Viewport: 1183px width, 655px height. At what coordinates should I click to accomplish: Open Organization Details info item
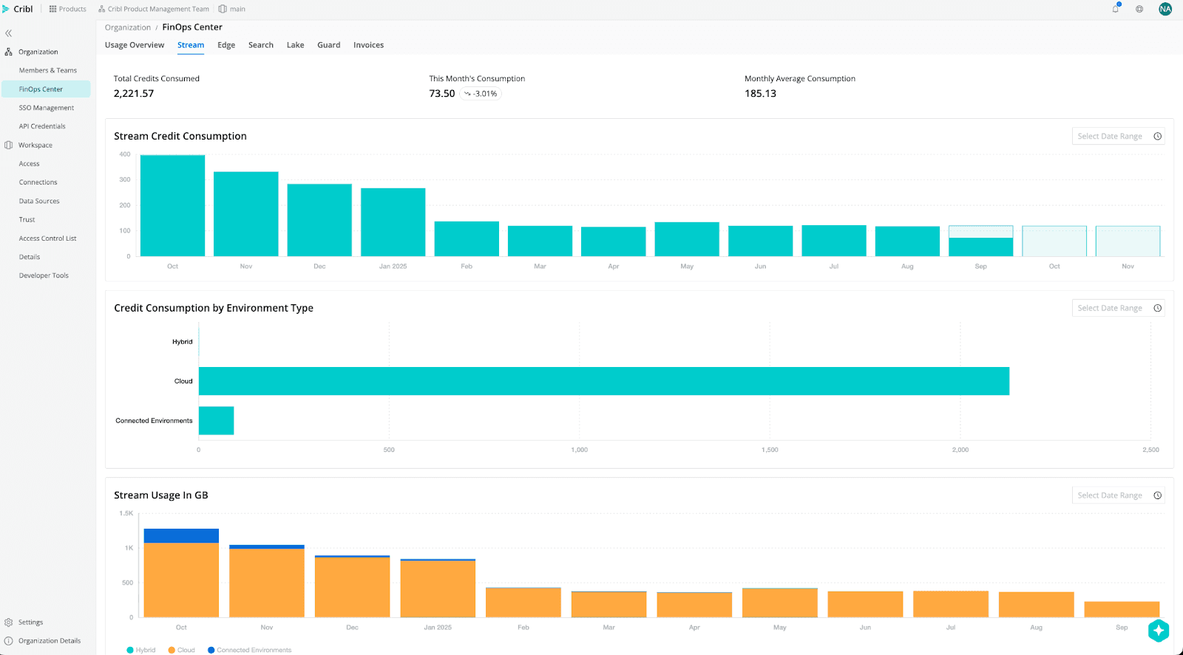(x=49, y=641)
